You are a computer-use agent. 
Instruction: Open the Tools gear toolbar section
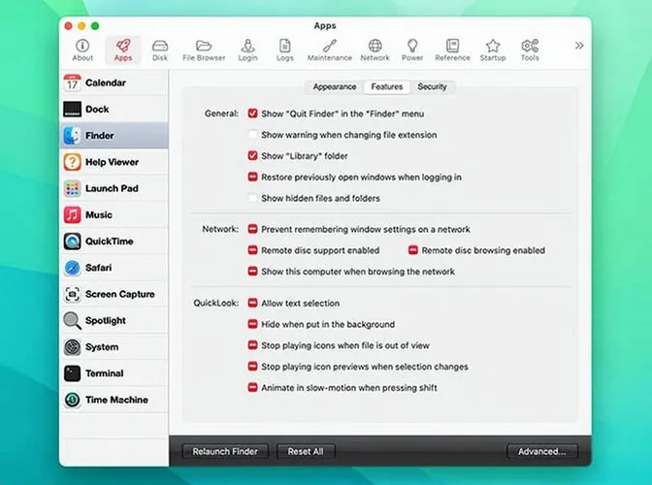point(530,50)
